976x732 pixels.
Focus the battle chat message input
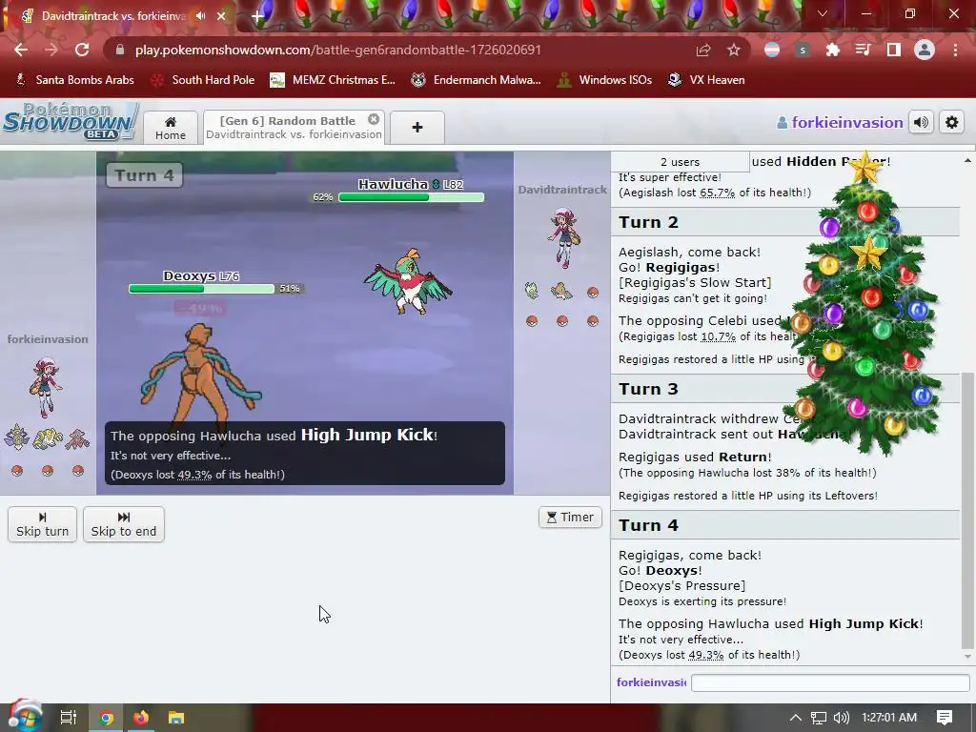click(830, 682)
